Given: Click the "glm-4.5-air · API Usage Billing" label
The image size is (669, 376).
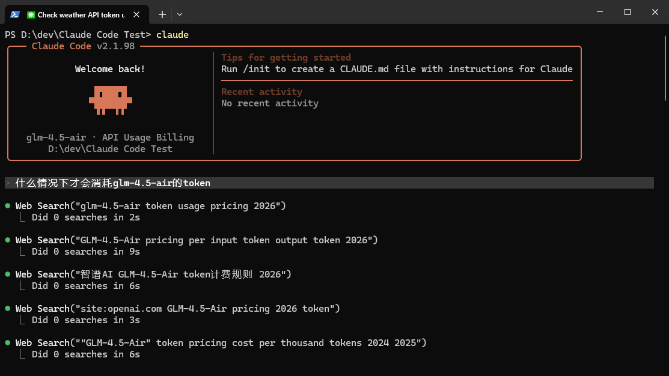Looking at the screenshot, I should pyautogui.click(x=111, y=138).
